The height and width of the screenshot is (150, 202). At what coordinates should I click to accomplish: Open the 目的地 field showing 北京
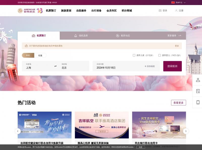click(73, 66)
